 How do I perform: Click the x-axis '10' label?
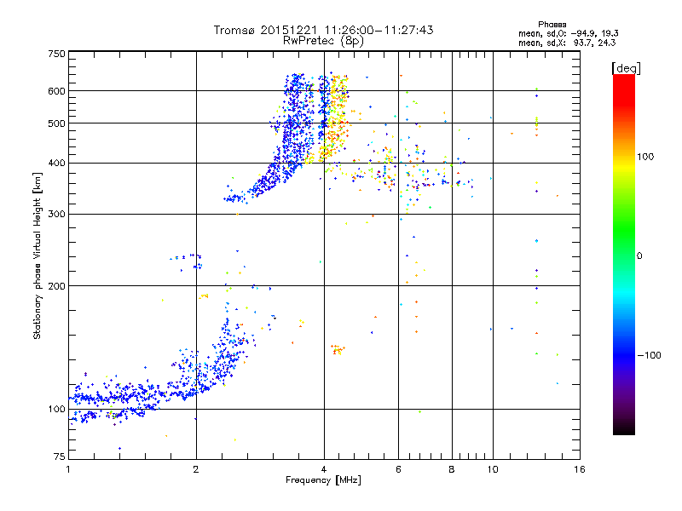(x=493, y=469)
